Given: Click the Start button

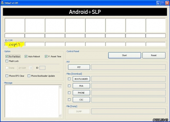Looking at the screenshot, I should (x=125, y=55).
